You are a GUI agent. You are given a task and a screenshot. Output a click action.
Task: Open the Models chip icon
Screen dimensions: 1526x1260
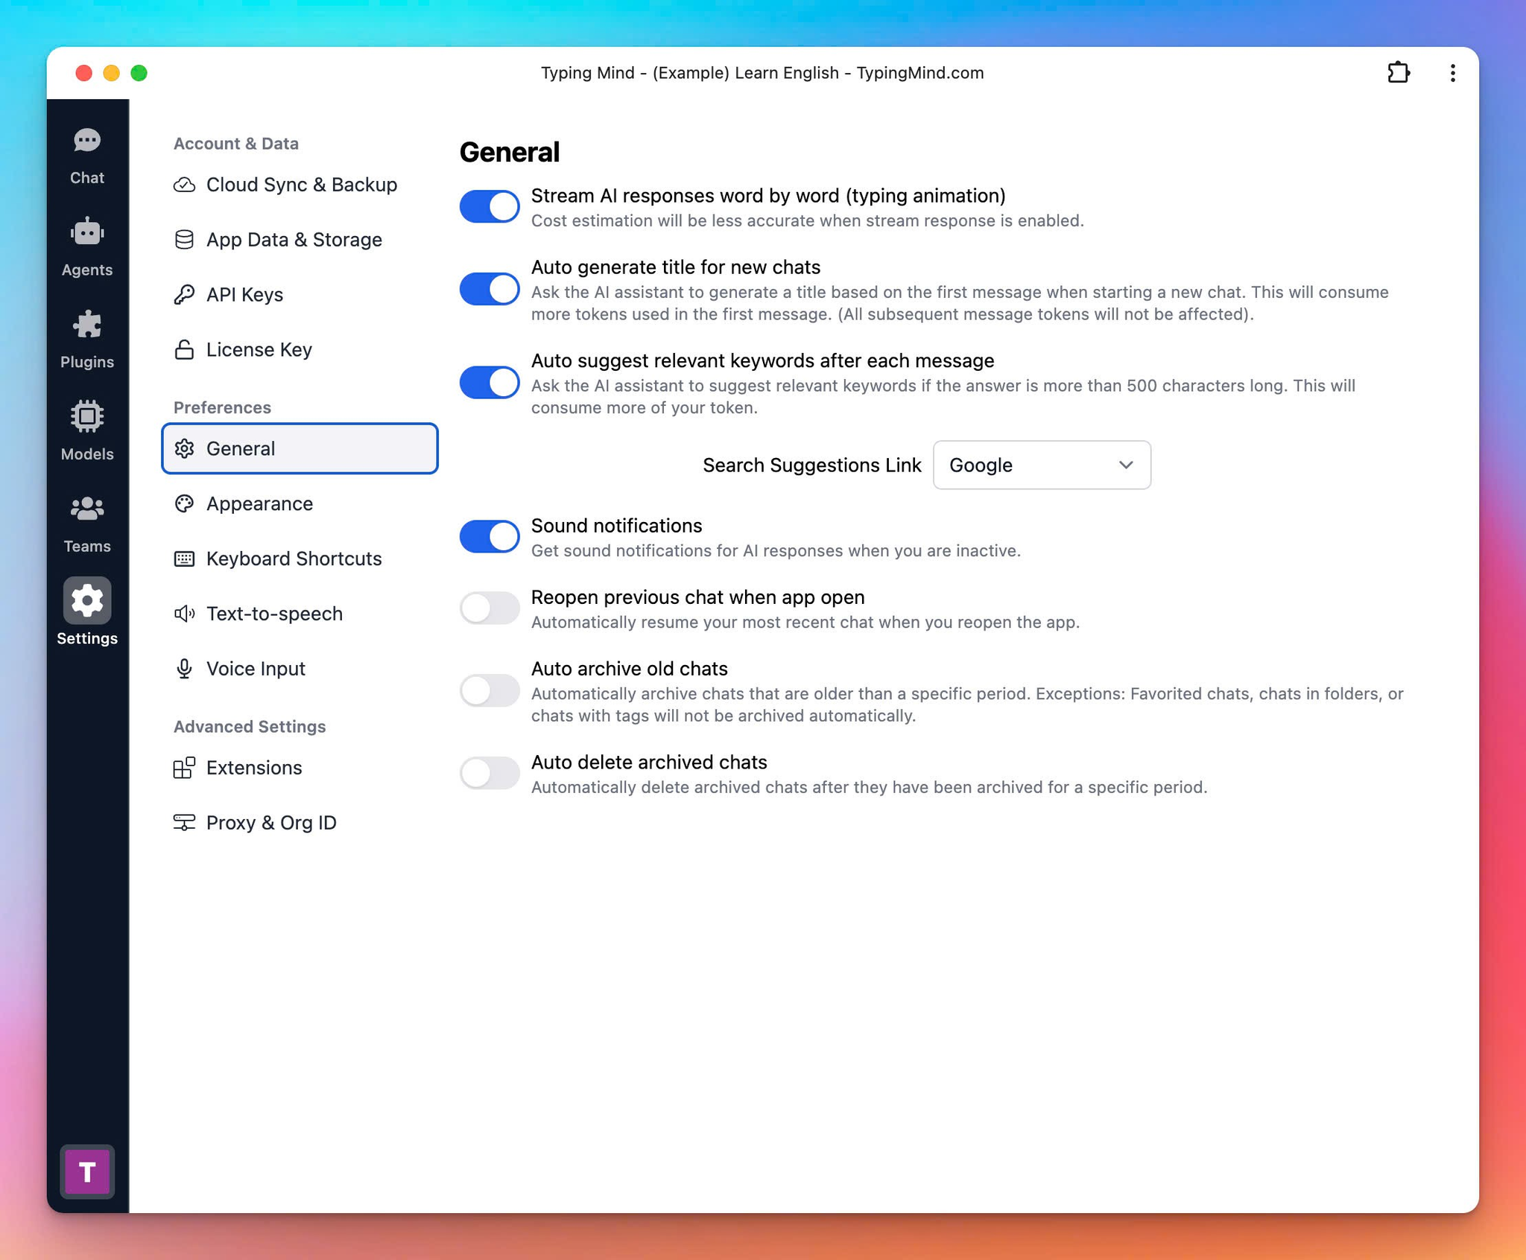tap(87, 416)
